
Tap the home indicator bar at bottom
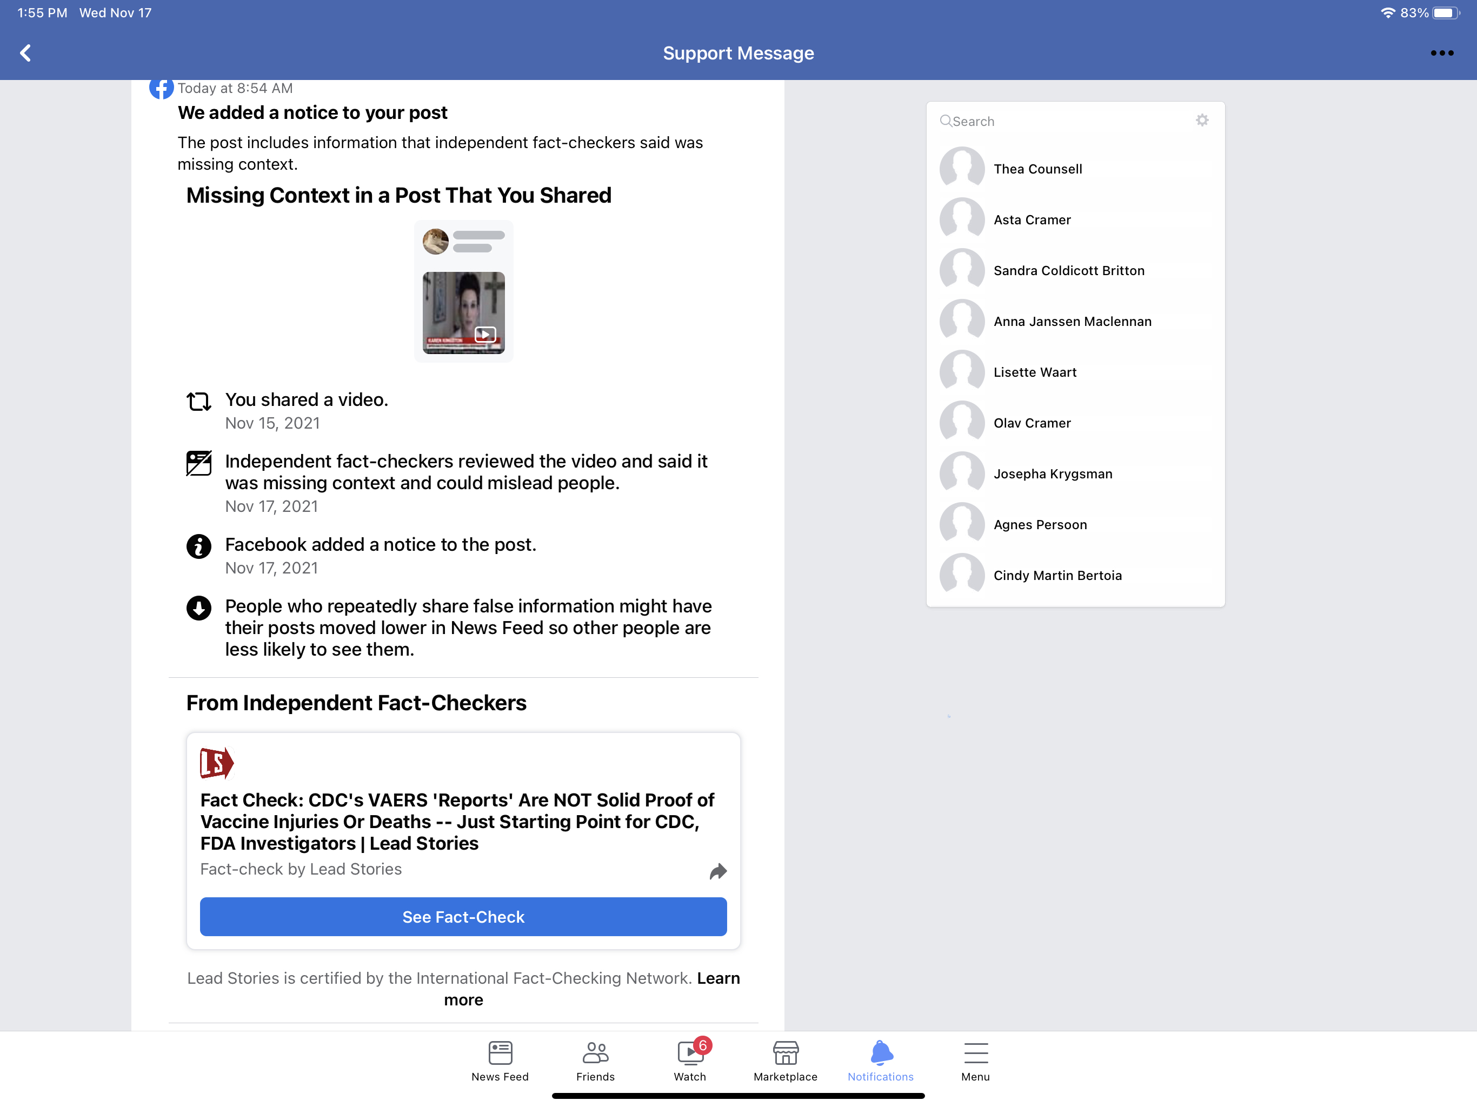tap(738, 1096)
